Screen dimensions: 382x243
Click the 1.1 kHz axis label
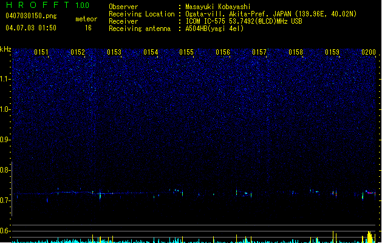click(5, 79)
